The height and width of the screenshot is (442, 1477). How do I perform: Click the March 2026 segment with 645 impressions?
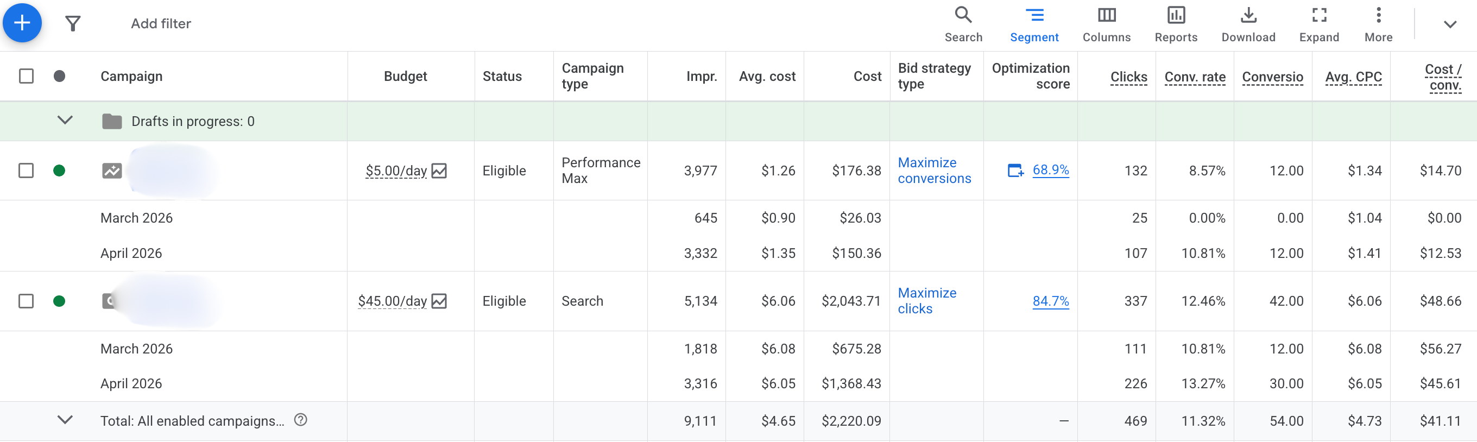click(136, 218)
